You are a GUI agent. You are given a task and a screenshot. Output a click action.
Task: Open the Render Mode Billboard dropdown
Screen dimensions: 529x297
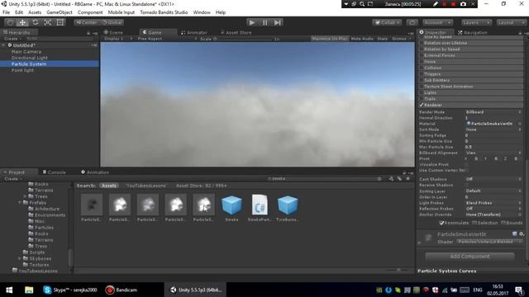(493, 112)
